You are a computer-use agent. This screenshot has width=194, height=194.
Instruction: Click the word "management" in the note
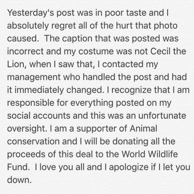(34, 78)
